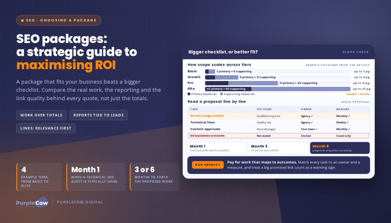Click the 'Elite' tier label
The width and height of the screenshot is (391, 223).
(191, 89)
